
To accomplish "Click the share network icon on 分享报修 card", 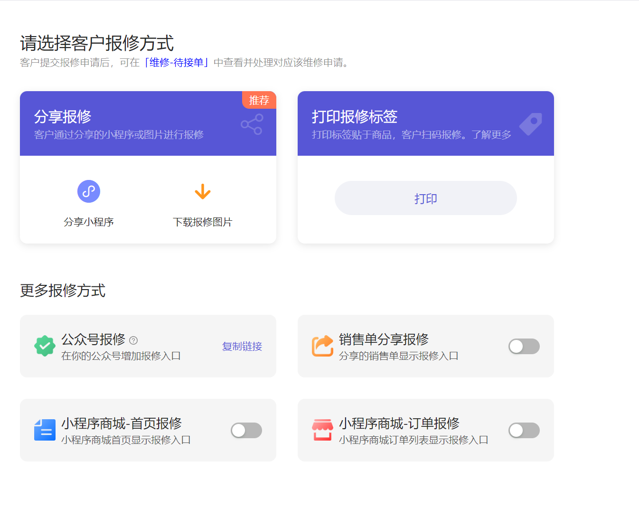I will point(252,124).
